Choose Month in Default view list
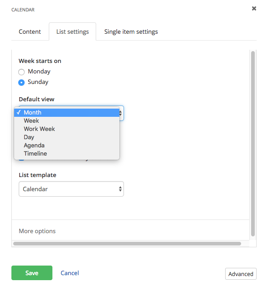 pos(67,113)
